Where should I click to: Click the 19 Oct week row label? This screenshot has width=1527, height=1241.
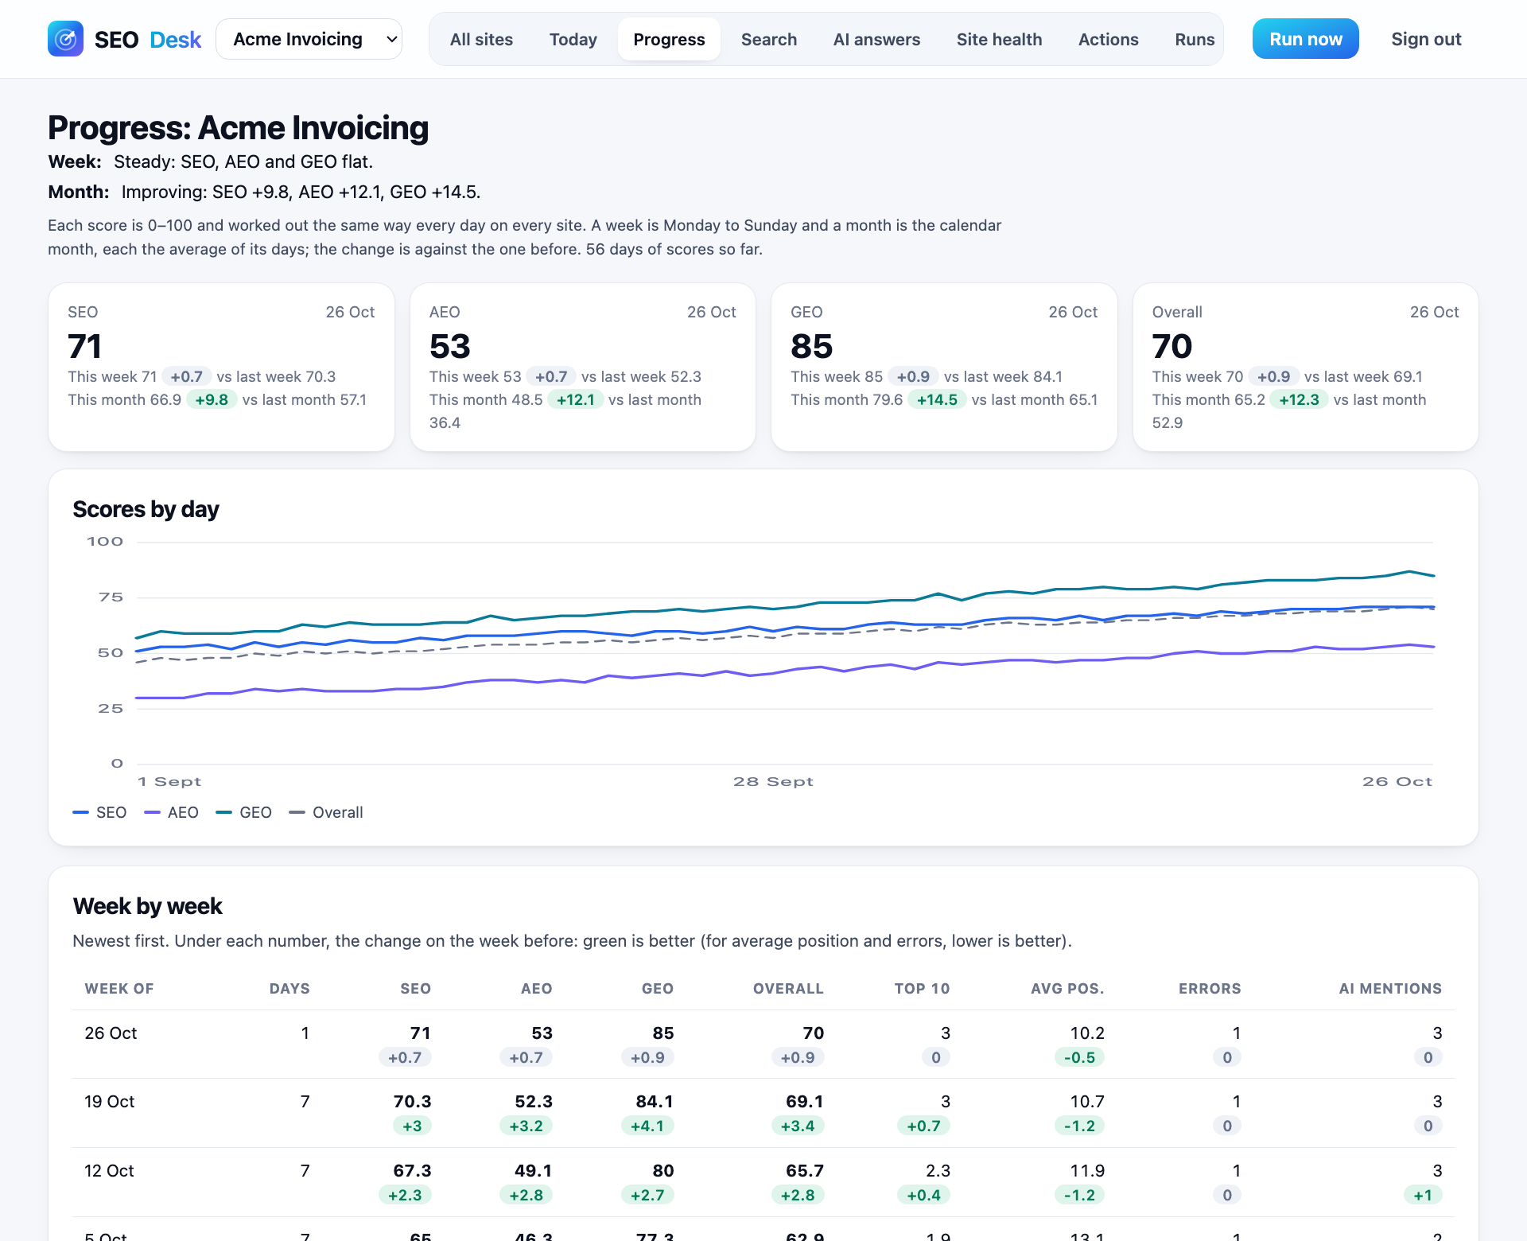tap(110, 1101)
